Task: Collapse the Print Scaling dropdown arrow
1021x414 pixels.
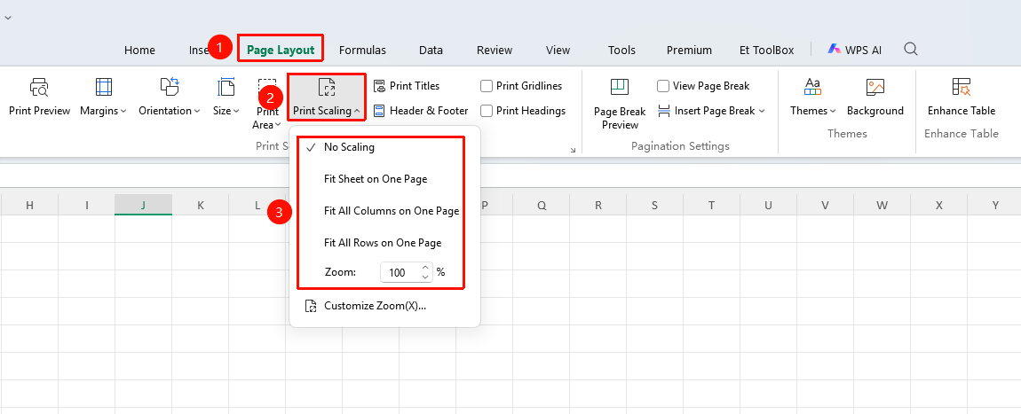Action: [358, 111]
